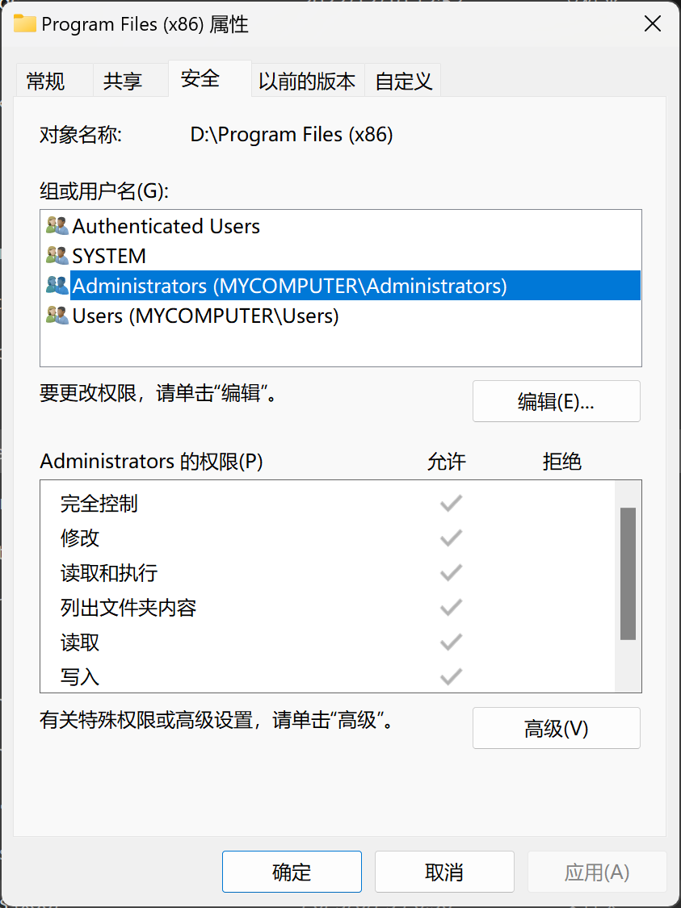This screenshot has width=681, height=908.
Task: Click the 修改 allow checkmark
Action: pos(450,538)
